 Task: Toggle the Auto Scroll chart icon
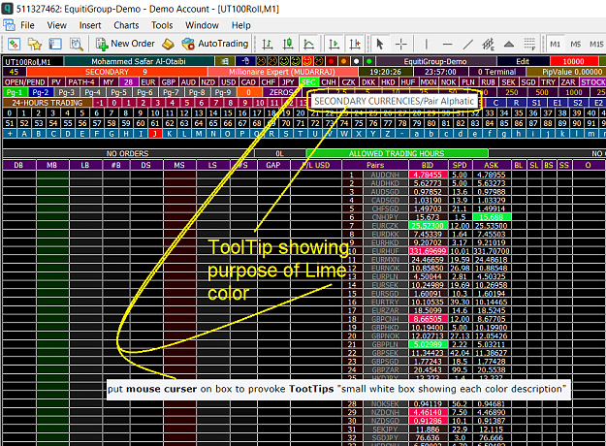tap(335, 44)
